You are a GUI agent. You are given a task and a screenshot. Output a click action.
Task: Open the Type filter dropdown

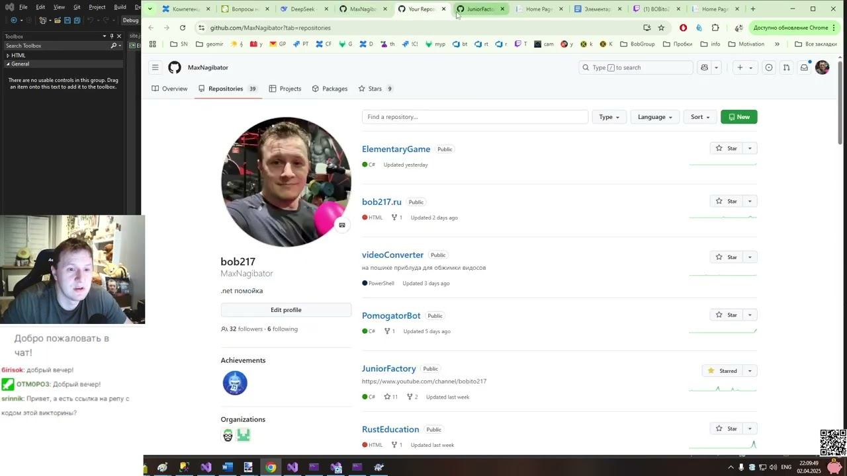click(x=609, y=117)
